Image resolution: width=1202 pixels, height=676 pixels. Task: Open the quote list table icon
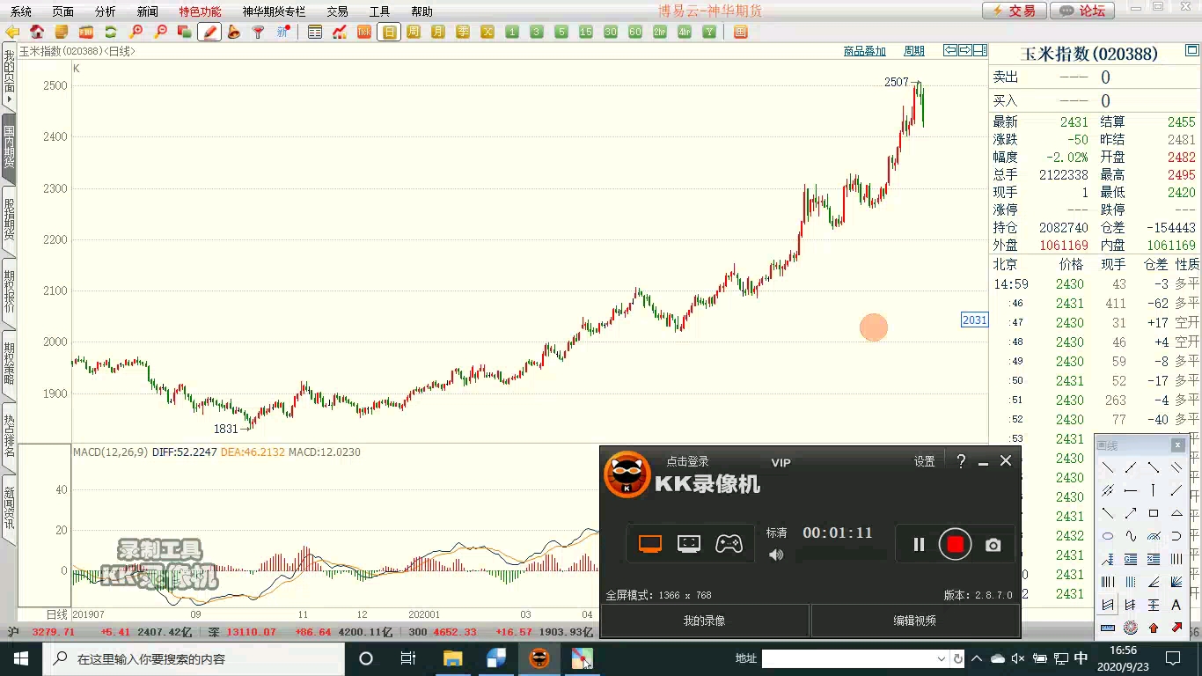tap(315, 32)
